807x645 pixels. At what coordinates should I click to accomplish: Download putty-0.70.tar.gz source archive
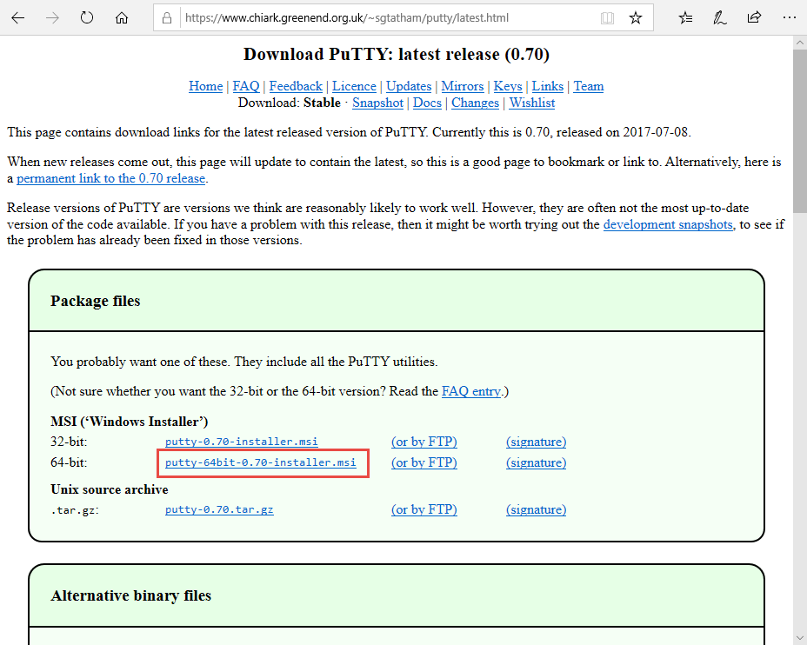tap(219, 509)
